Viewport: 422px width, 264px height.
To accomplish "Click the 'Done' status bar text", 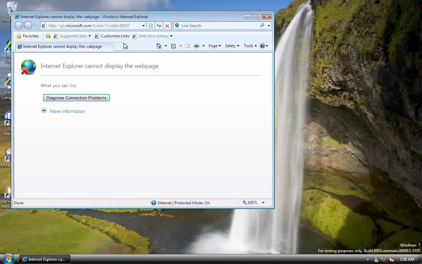I will point(19,203).
